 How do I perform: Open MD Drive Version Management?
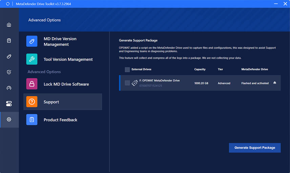[60, 42]
